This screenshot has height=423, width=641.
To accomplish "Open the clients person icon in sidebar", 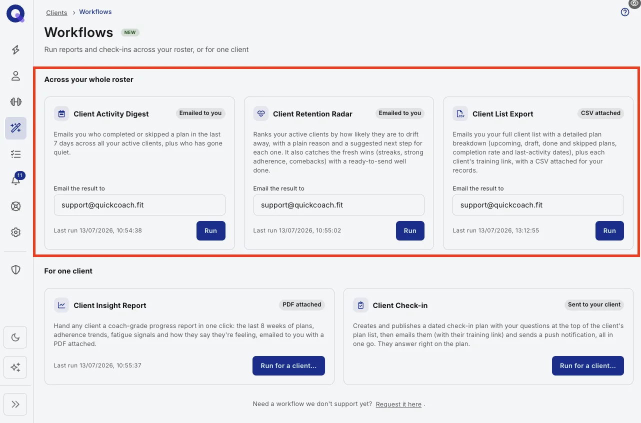I will pos(15,76).
